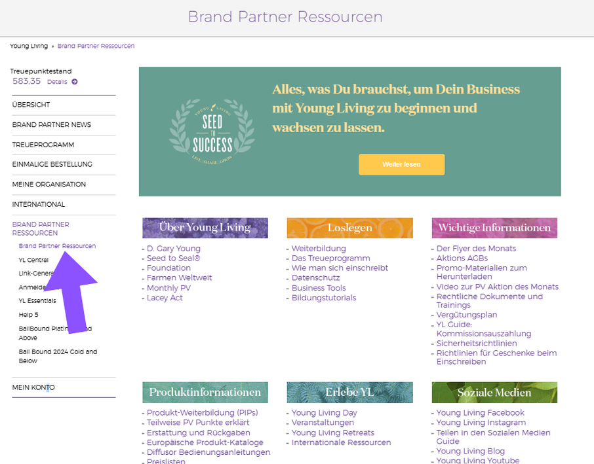Open Sicherheitsrichtlinien link

point(477,344)
